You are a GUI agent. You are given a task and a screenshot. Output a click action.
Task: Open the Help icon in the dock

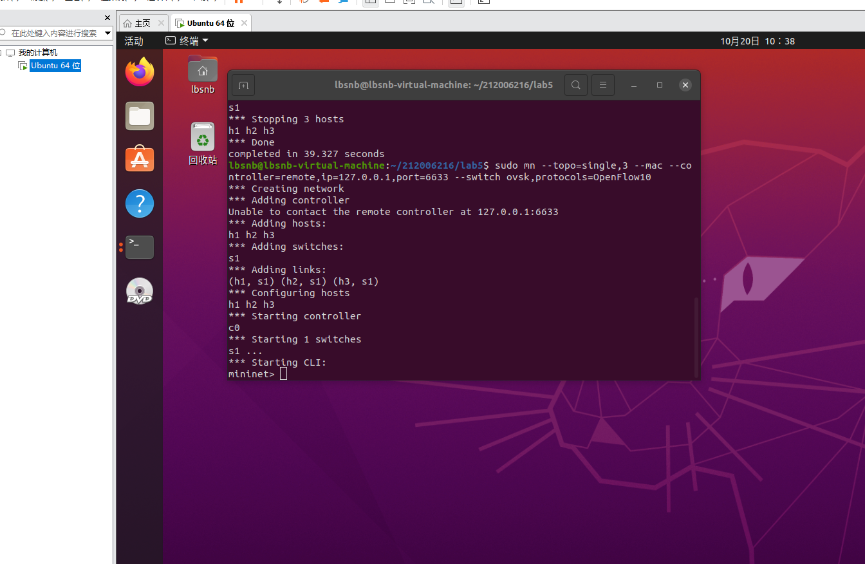click(140, 203)
